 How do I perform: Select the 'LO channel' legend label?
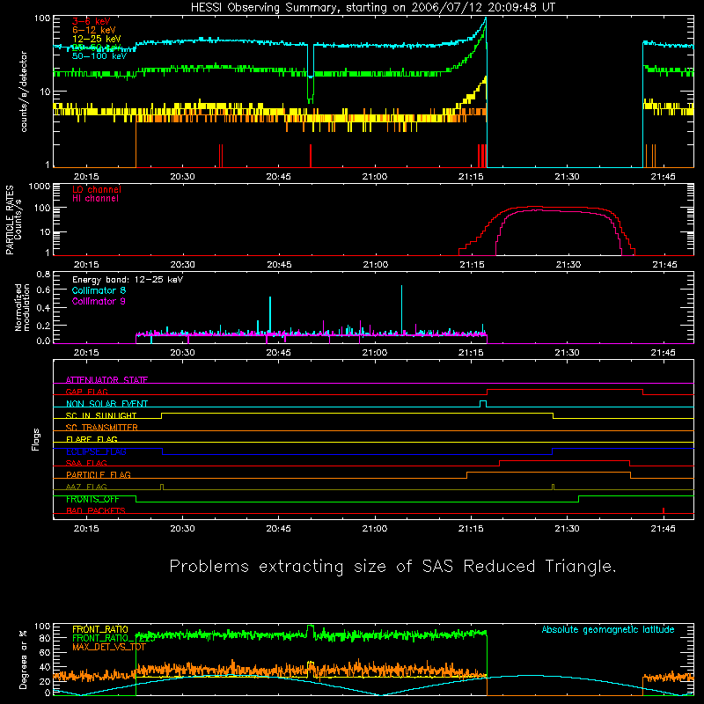point(97,189)
